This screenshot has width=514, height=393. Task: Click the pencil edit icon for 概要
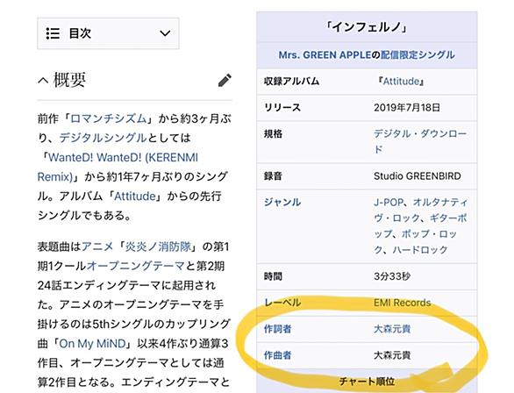pyautogui.click(x=225, y=81)
